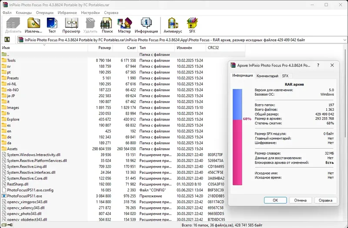Click the WinRAR icon in the title bar

click(5, 5)
